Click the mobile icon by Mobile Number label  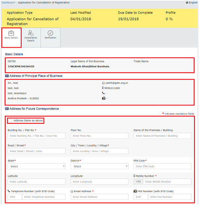[x=134, y=176]
